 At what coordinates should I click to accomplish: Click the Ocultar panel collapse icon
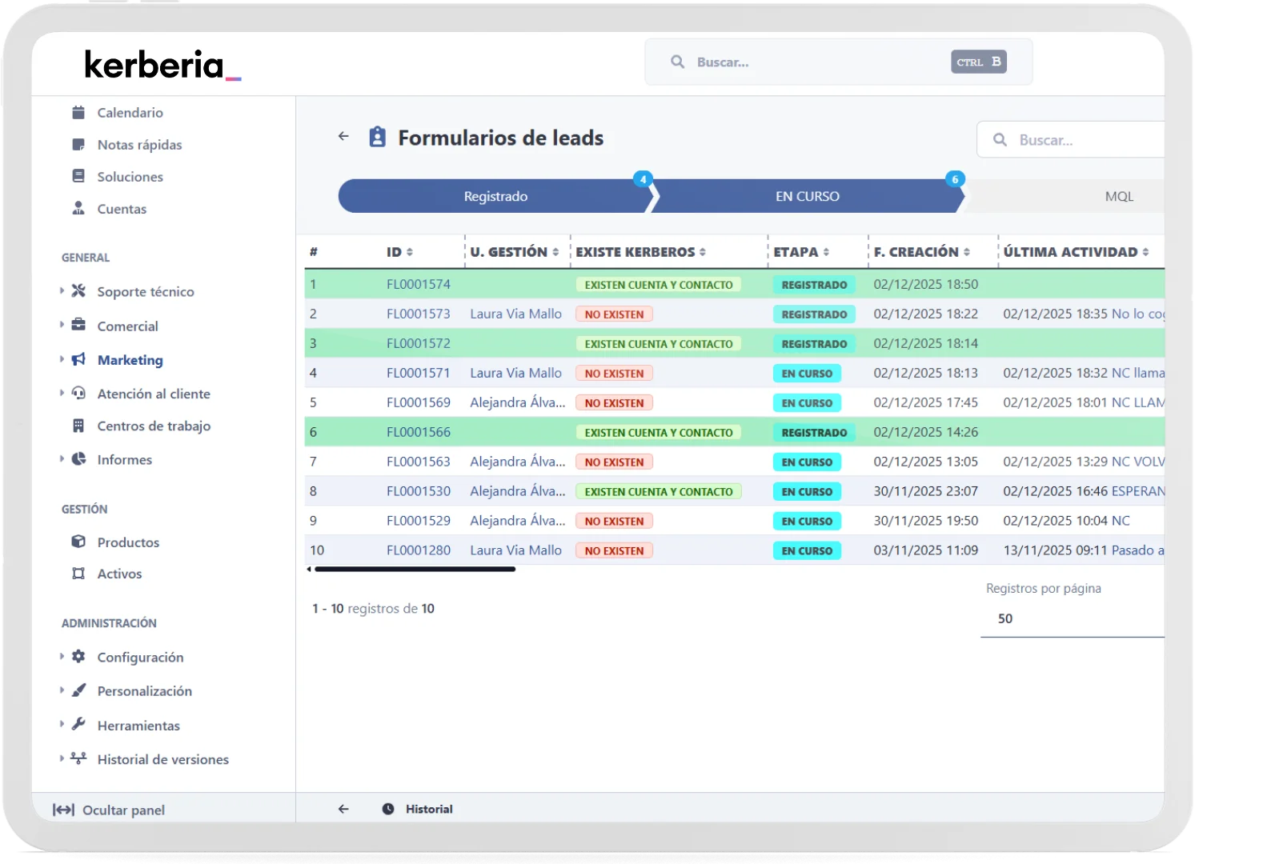point(63,810)
